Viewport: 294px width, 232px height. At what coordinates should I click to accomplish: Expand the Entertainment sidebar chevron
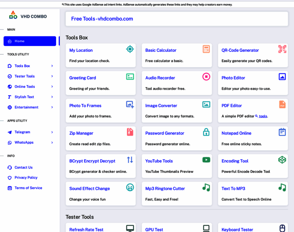tap(52, 107)
